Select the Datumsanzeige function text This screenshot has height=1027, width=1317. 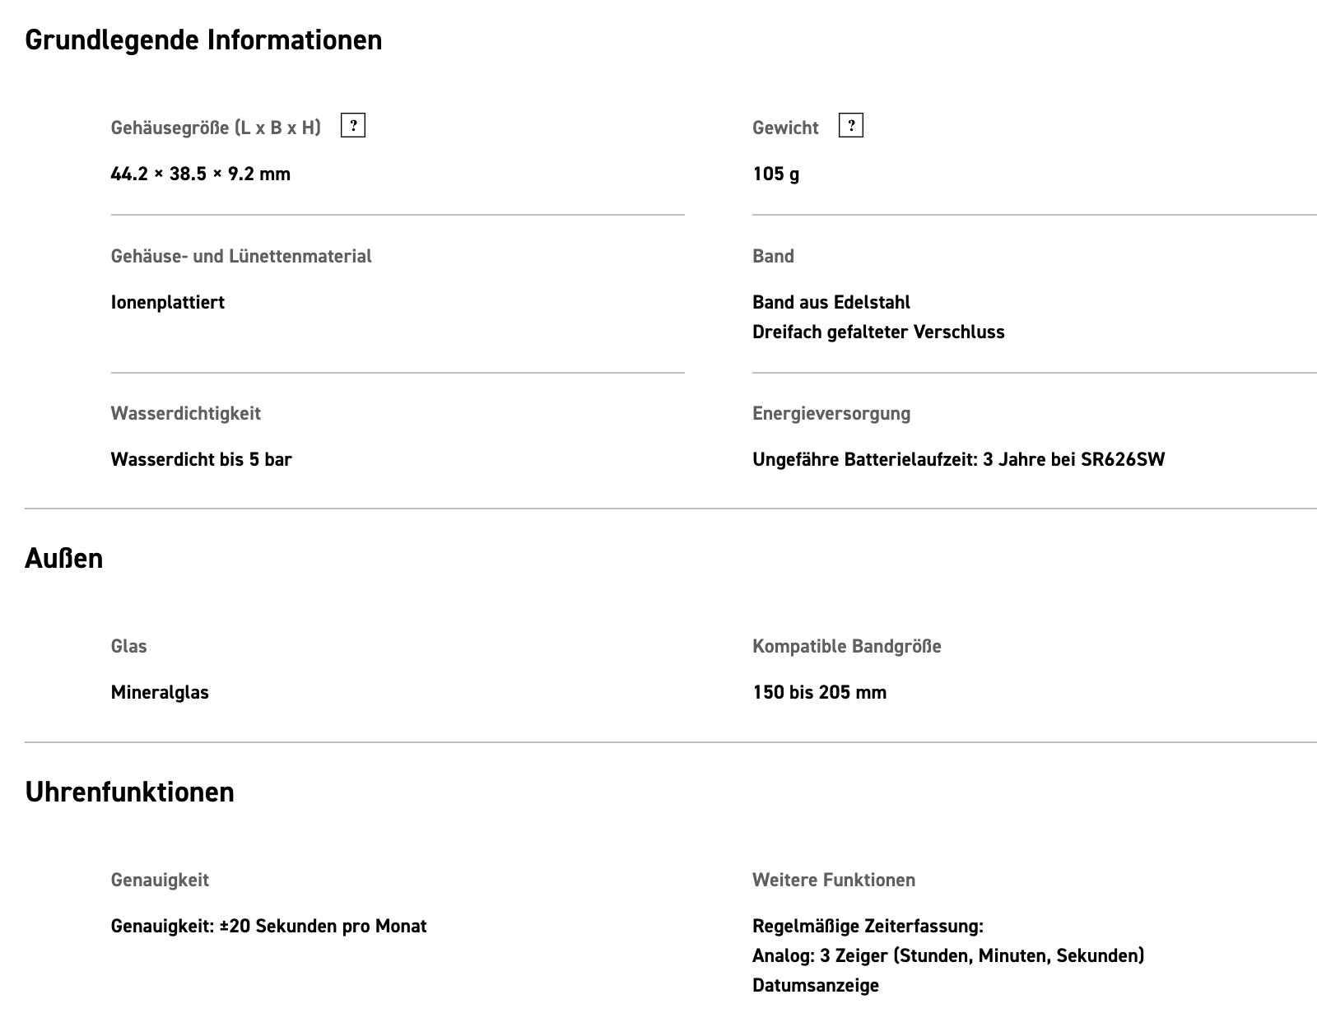point(815,985)
